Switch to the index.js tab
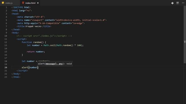Screen dimensions: 186x104 9,3
